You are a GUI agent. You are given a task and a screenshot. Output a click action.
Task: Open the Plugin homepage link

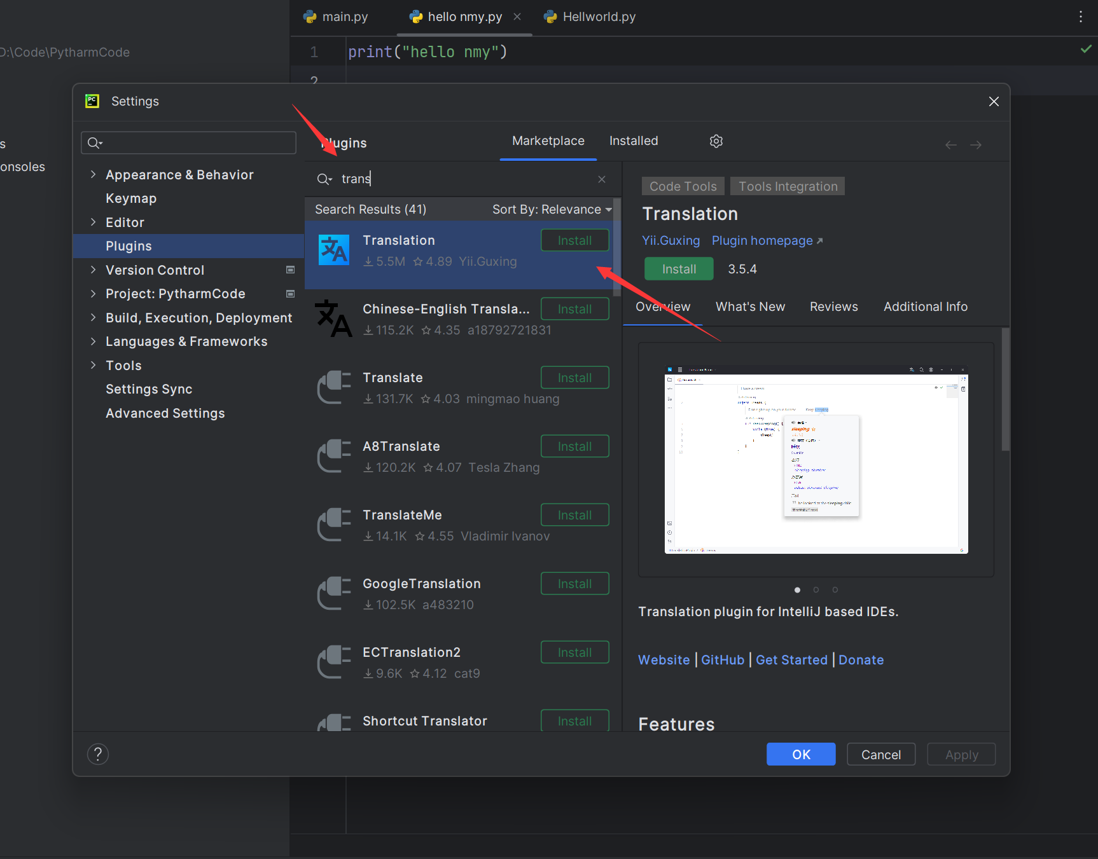pos(767,240)
